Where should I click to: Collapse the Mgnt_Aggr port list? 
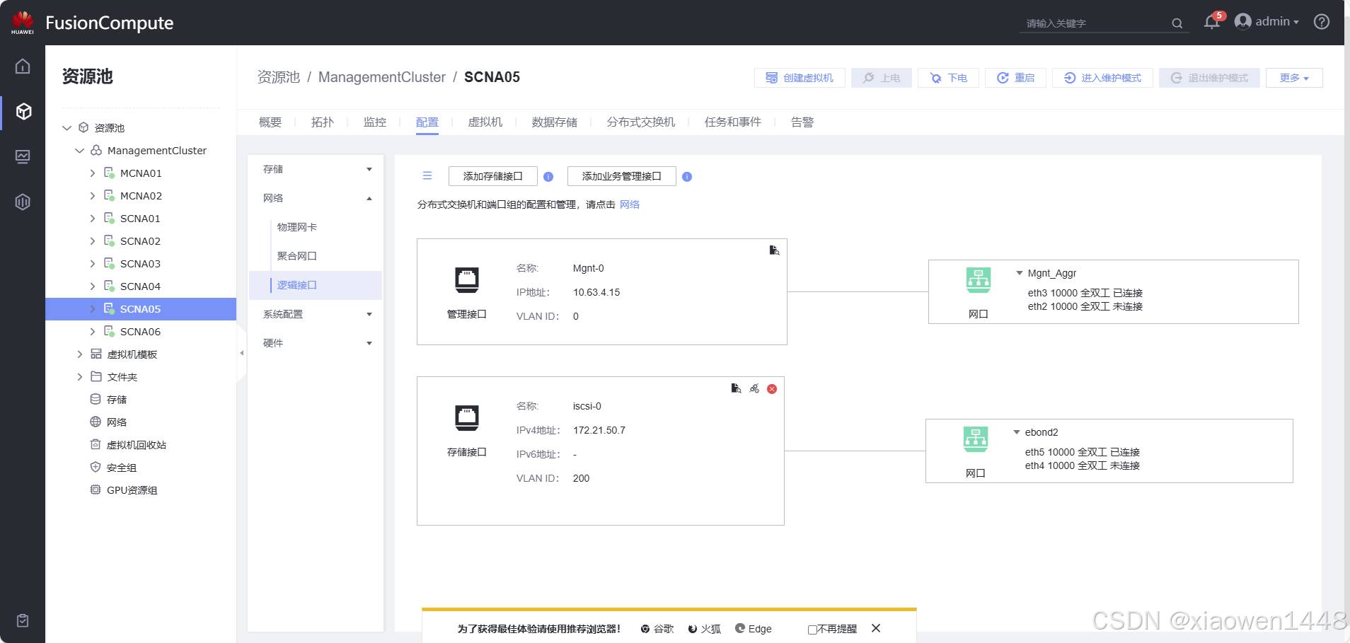pyautogui.click(x=1019, y=273)
